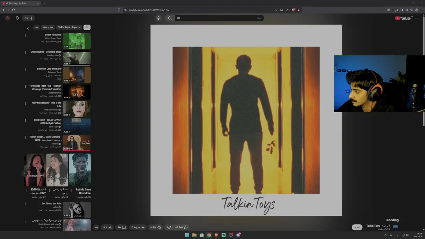Open a new browser tab
425x239 pixels.
pos(44,3)
